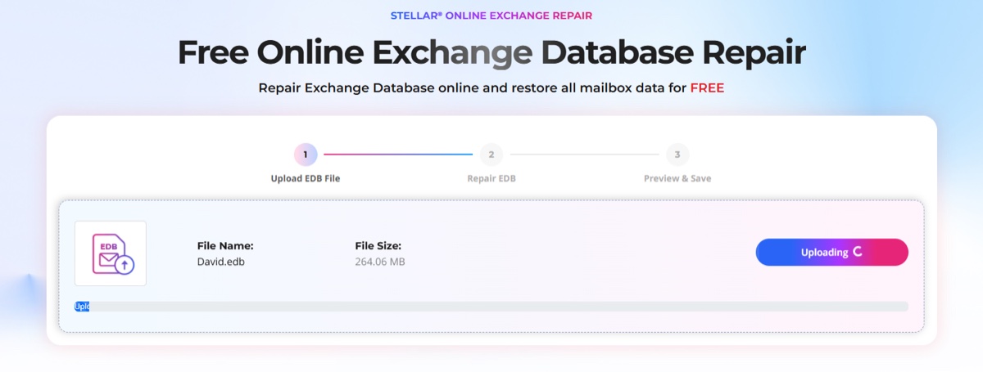Click the Repair EDB step label

[491, 178]
